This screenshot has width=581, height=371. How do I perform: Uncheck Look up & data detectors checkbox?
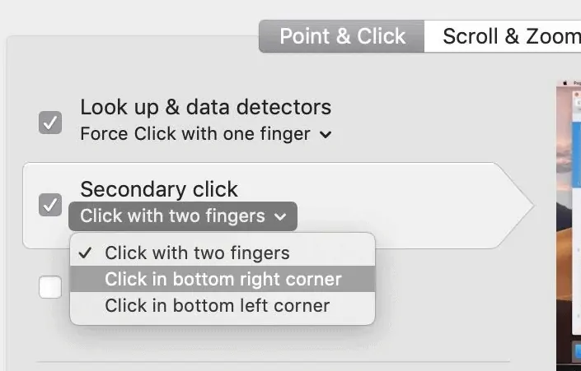point(50,123)
